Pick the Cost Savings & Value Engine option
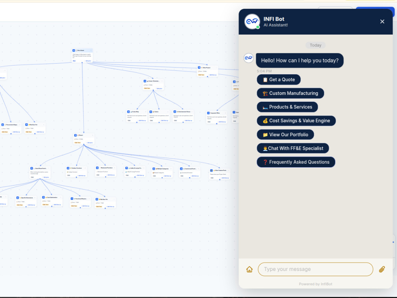Screen dimensions: 397x298 coord(296,121)
